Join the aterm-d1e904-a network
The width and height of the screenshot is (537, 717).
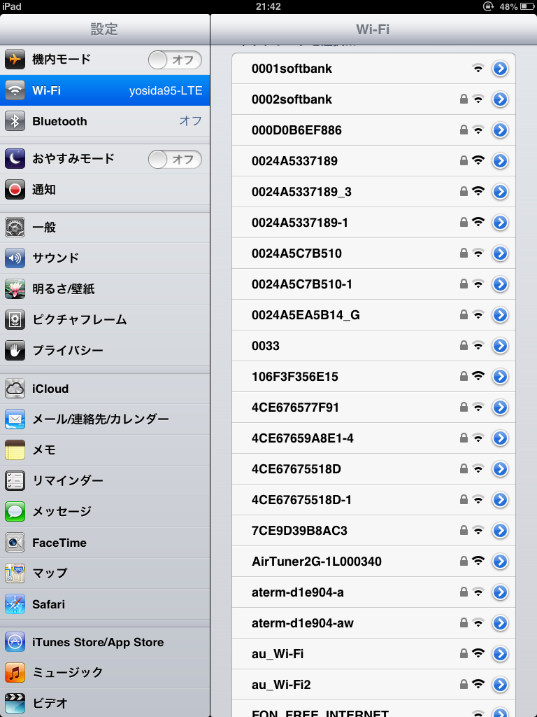coord(350,592)
